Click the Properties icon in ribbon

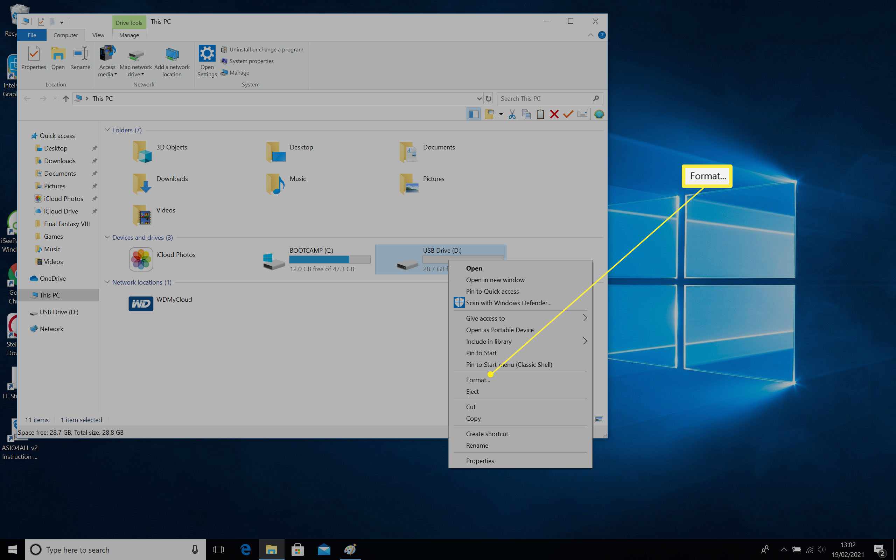click(x=32, y=57)
